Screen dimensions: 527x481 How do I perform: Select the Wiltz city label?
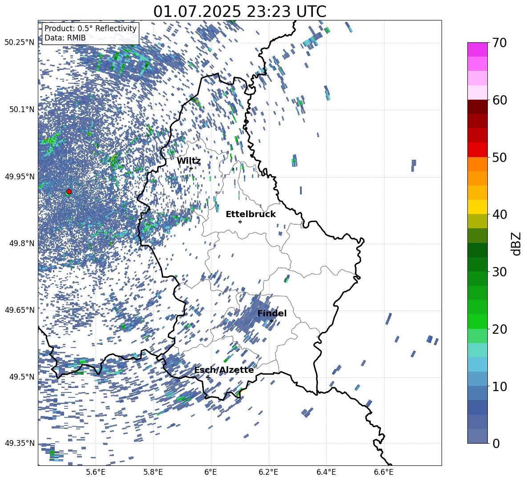click(189, 161)
